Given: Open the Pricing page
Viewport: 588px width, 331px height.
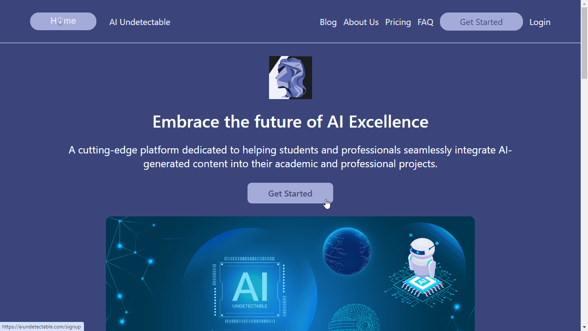Looking at the screenshot, I should pos(398,22).
